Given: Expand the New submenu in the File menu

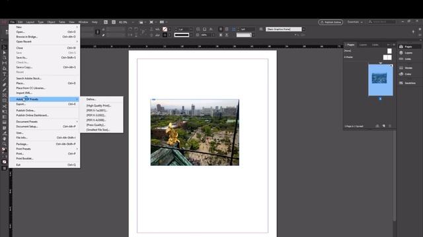Looking at the screenshot, I should pyautogui.click(x=44, y=27).
